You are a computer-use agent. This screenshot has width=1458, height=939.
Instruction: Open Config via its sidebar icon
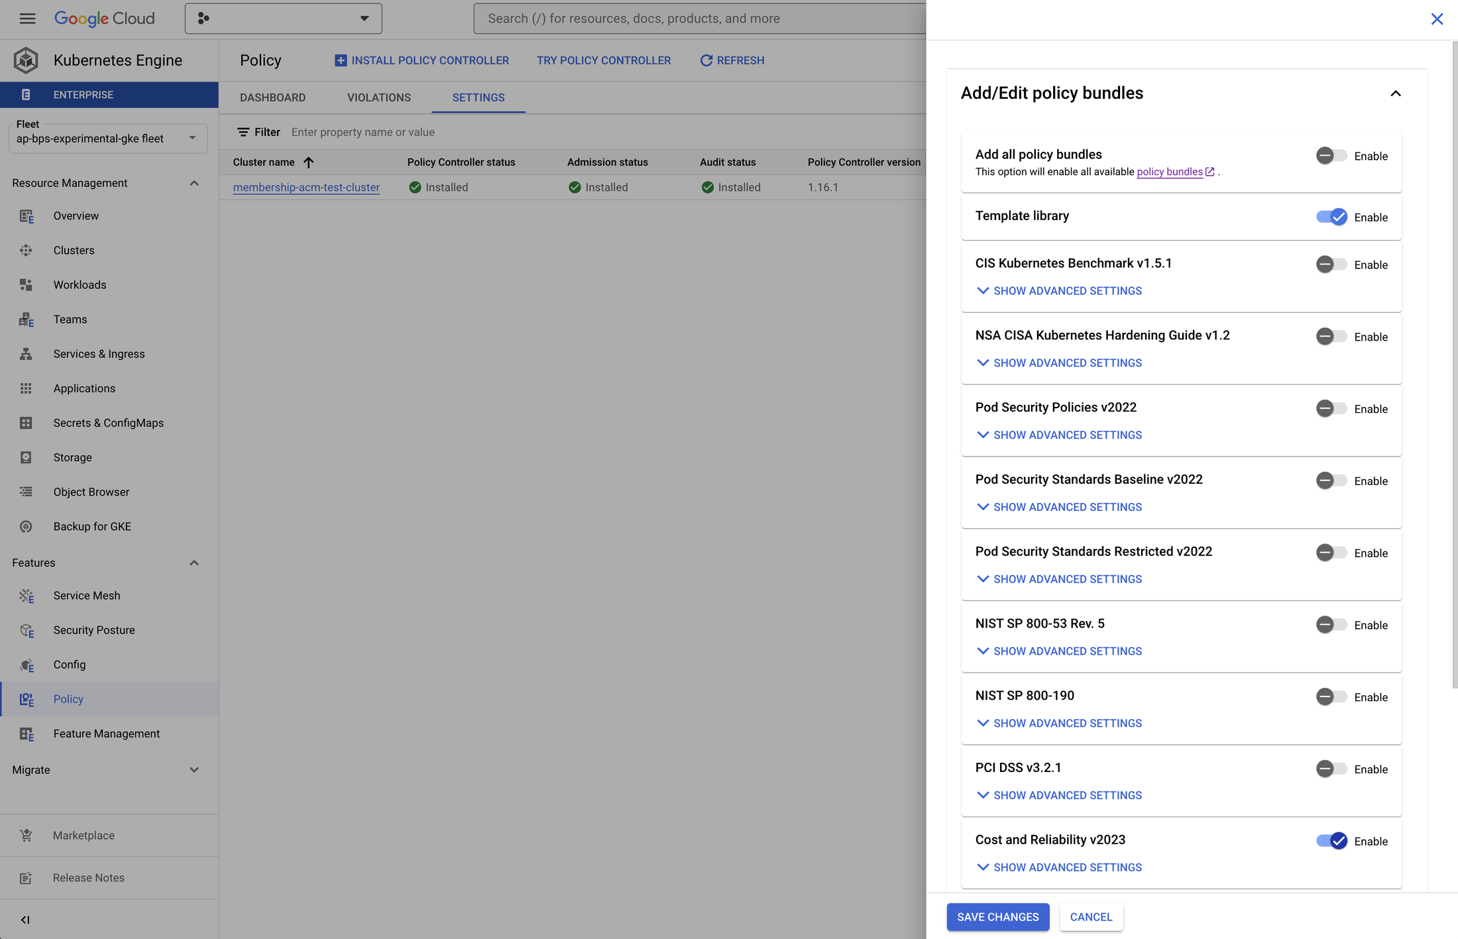coord(26,665)
